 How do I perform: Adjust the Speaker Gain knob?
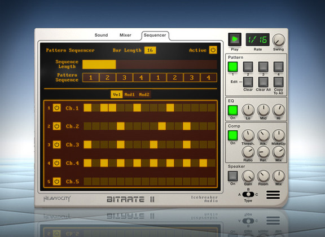248,176
